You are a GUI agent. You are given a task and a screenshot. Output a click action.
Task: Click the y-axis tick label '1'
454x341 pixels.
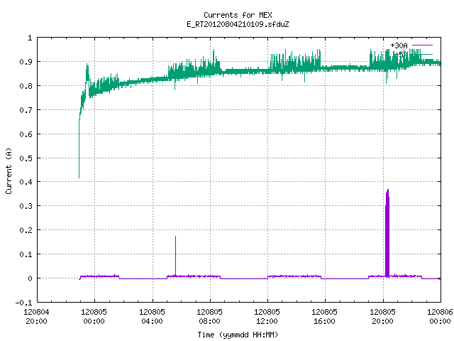click(30, 38)
